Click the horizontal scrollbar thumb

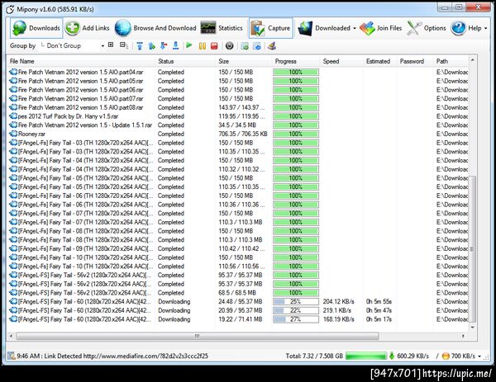tap(198, 336)
